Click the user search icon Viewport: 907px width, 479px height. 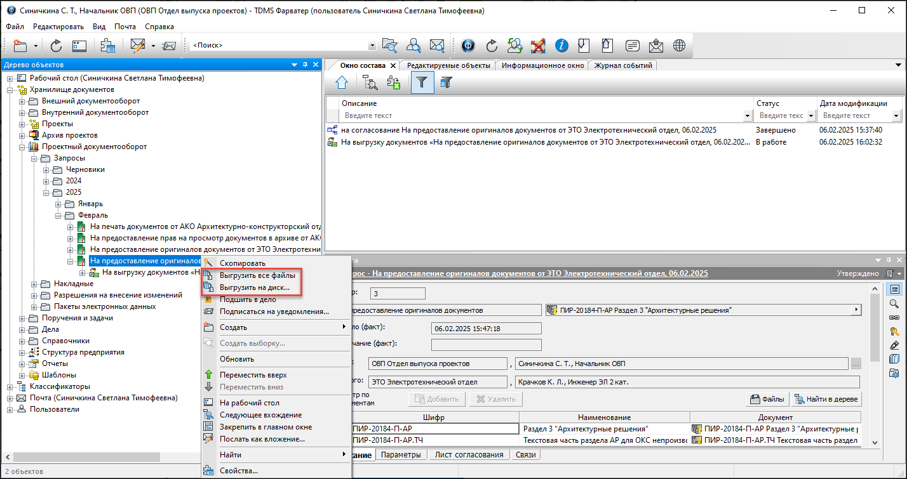coord(413,46)
